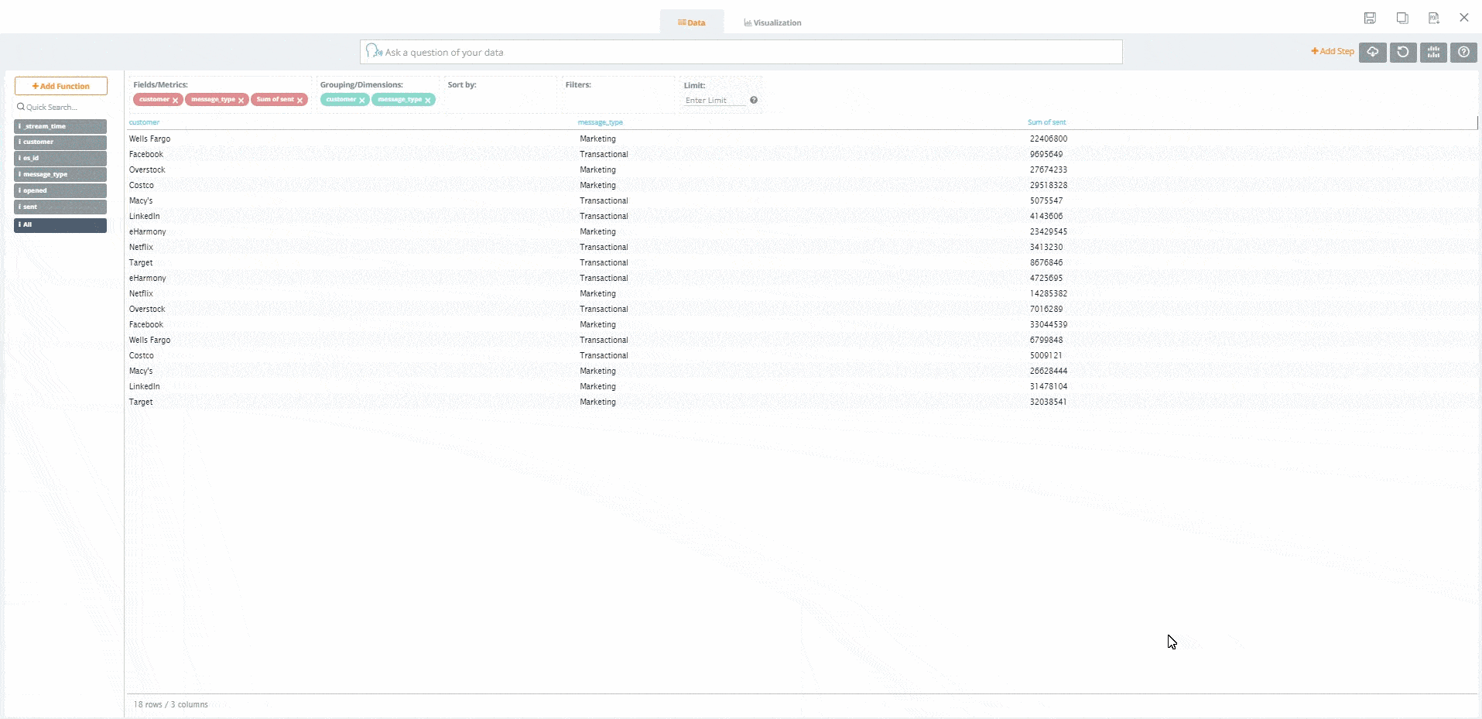This screenshot has height=719, width=1482.
Task: Click the info icon on _stream_time field
Action: pyautogui.click(x=20, y=126)
